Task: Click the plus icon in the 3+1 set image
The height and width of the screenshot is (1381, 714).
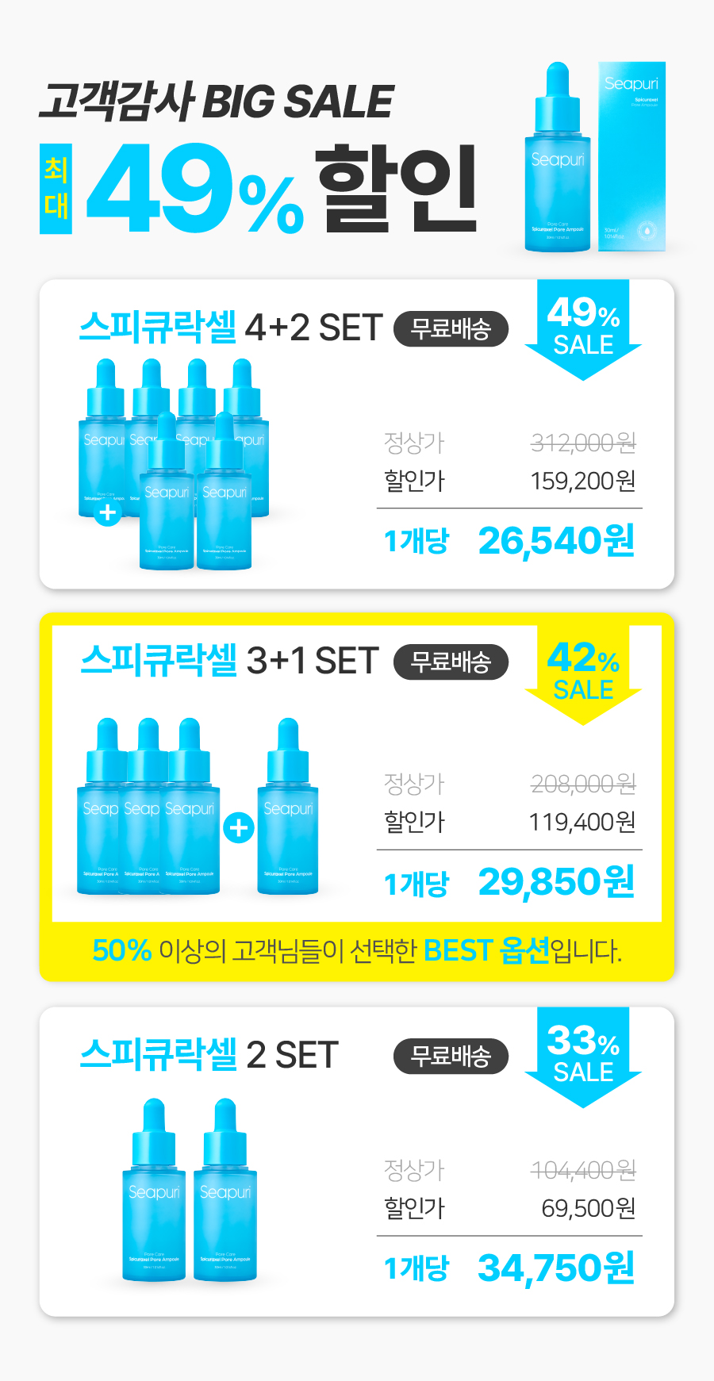Action: [238, 828]
